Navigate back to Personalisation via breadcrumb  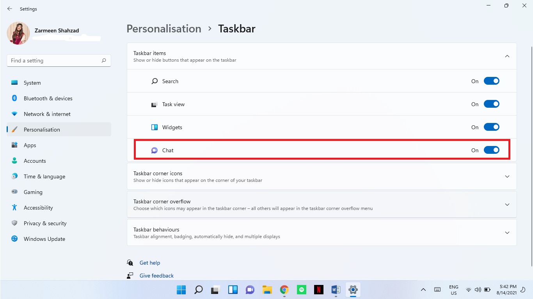[163, 28]
